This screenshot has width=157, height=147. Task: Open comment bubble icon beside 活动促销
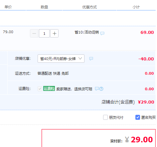(x=102, y=33)
